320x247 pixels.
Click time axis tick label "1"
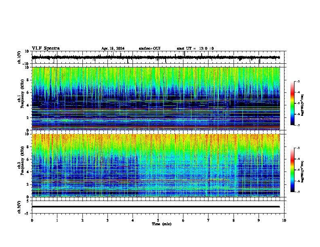57,220
